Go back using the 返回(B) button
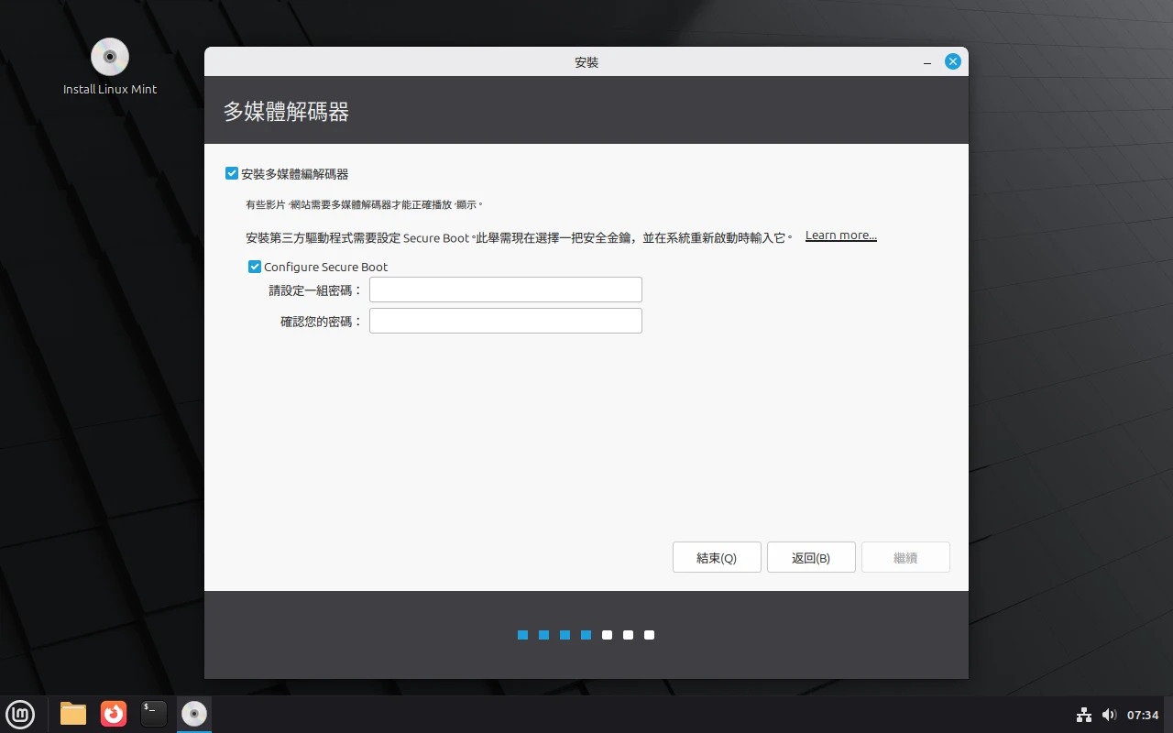The image size is (1173, 733). (x=811, y=557)
